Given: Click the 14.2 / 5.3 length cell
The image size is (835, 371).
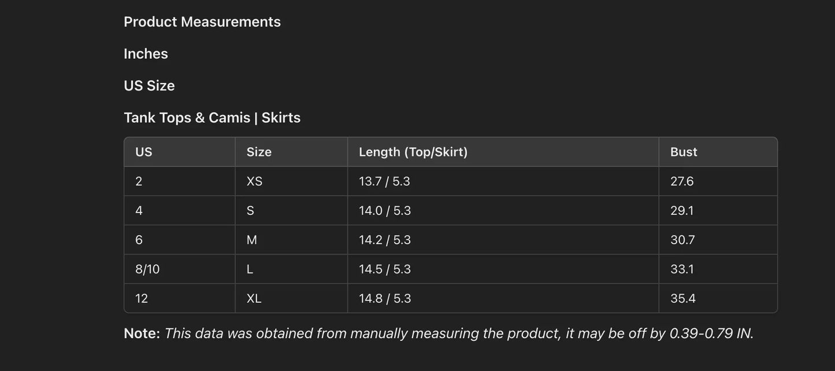Looking at the screenshot, I should pos(385,240).
